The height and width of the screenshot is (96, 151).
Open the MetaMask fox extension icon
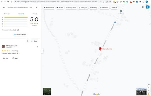pos(134,2)
